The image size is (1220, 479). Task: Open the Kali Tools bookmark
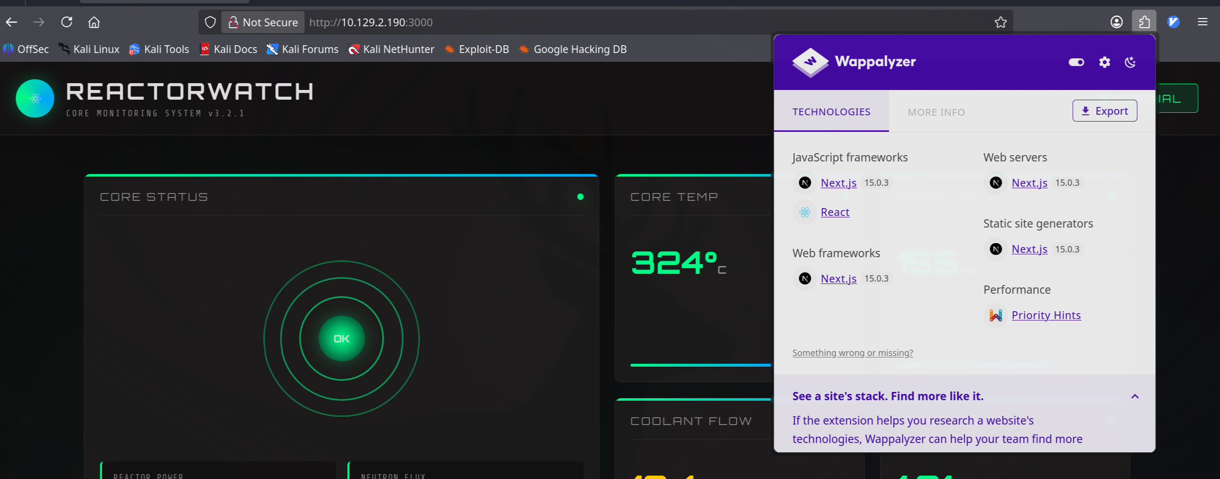[159, 49]
